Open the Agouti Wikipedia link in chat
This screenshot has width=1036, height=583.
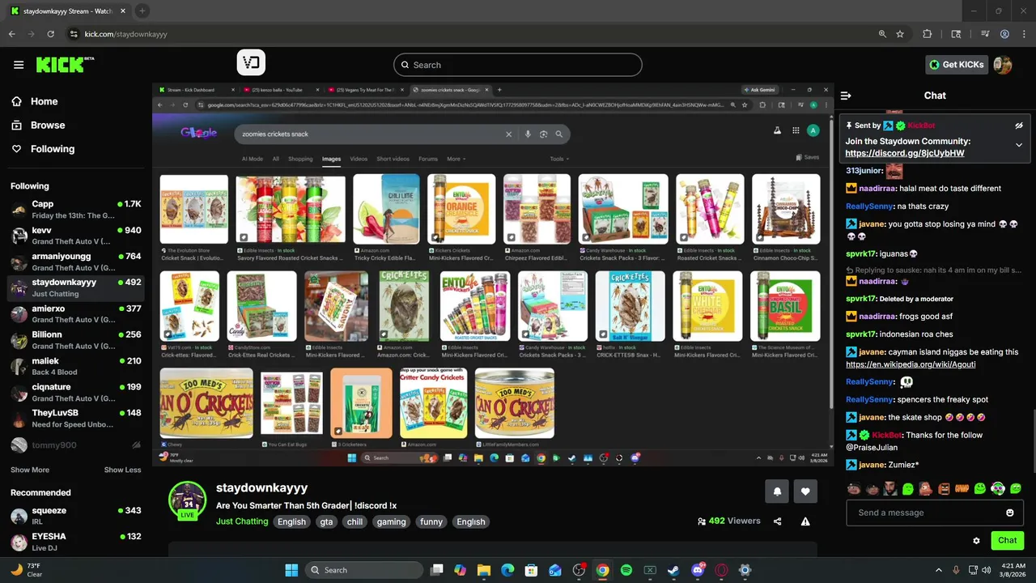pyautogui.click(x=911, y=364)
